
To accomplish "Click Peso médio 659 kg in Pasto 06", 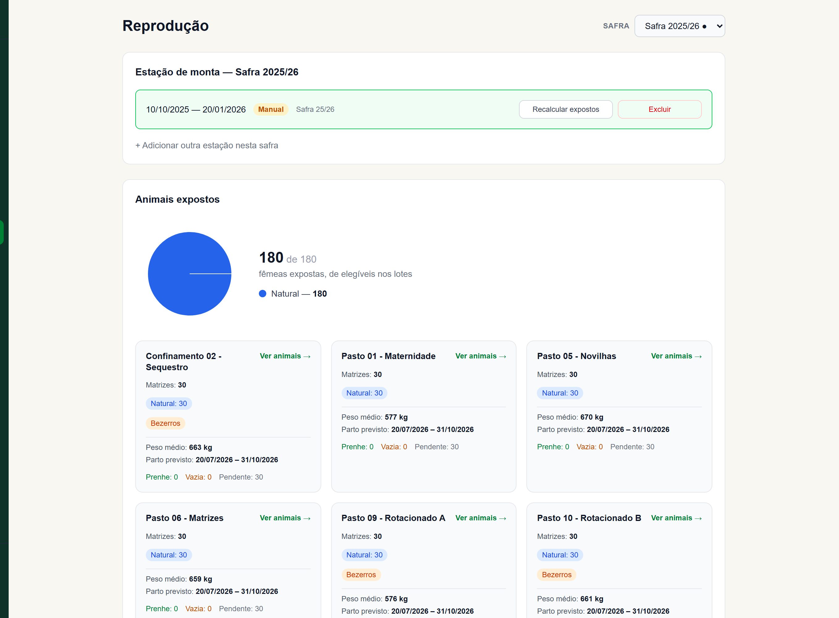I will 179,579.
